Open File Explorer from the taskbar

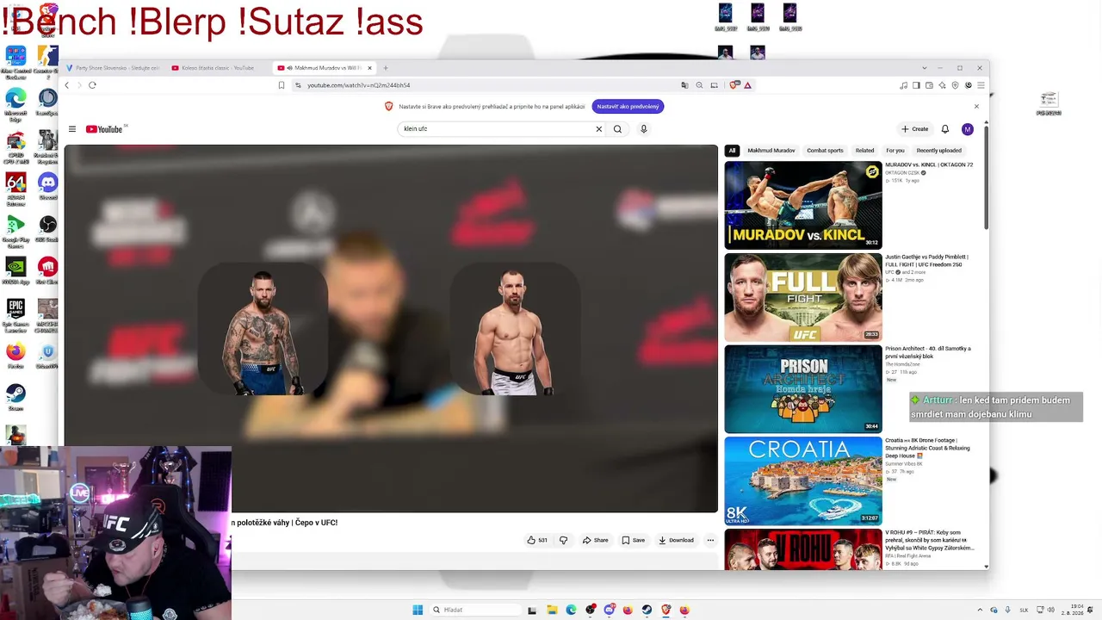tap(552, 610)
